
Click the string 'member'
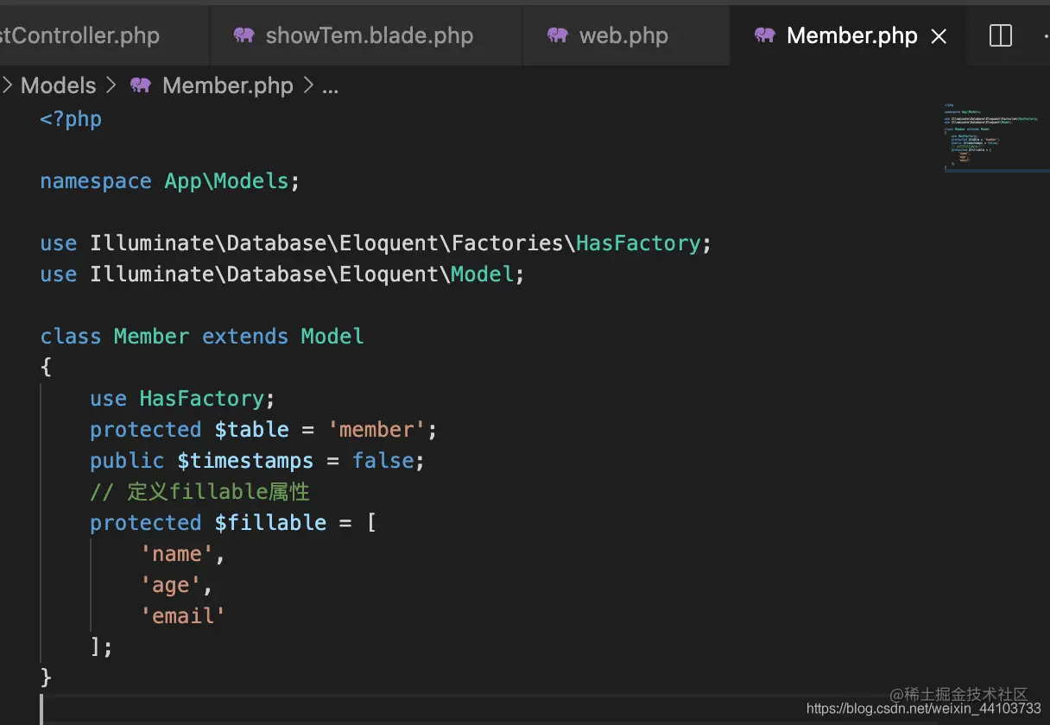pyautogui.click(x=376, y=430)
